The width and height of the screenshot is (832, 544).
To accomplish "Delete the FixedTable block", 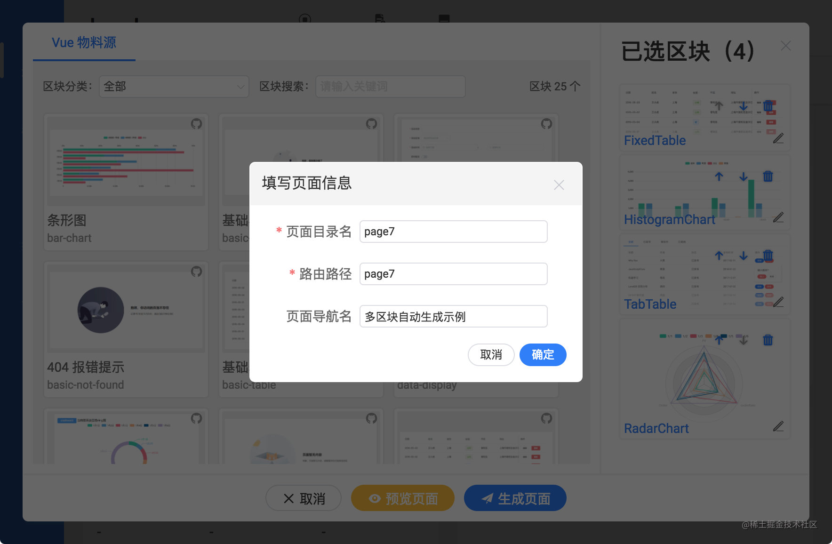I will (768, 106).
